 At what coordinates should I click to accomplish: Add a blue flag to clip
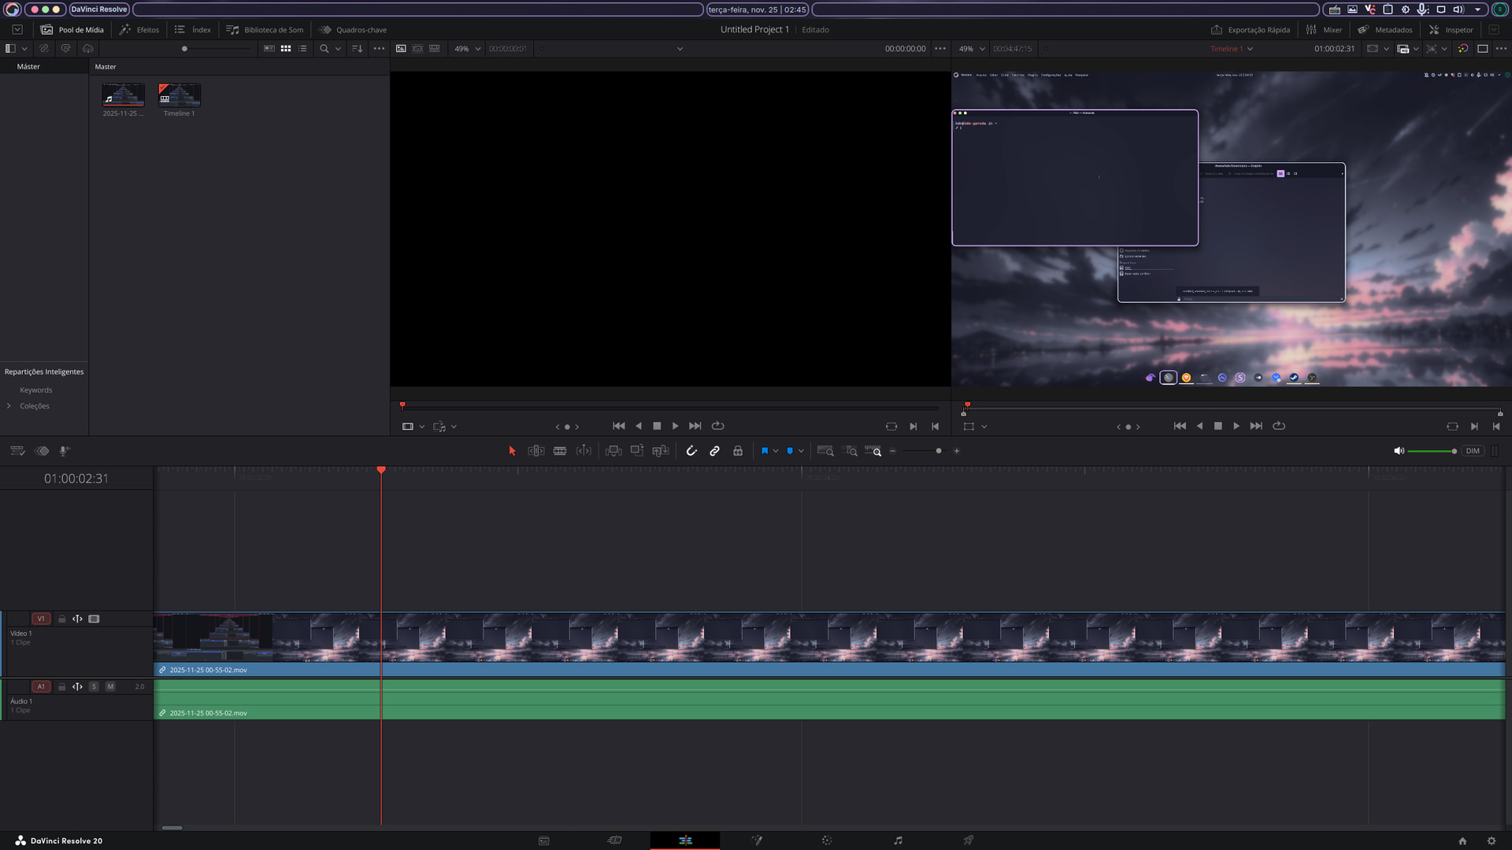[764, 451]
